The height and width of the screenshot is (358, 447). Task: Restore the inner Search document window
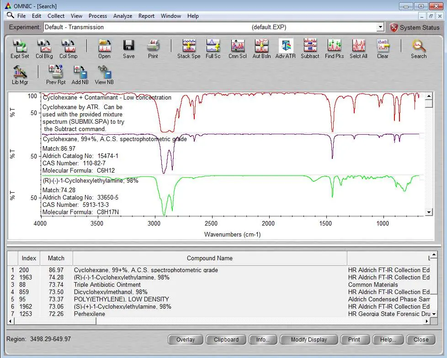[x=431, y=16]
